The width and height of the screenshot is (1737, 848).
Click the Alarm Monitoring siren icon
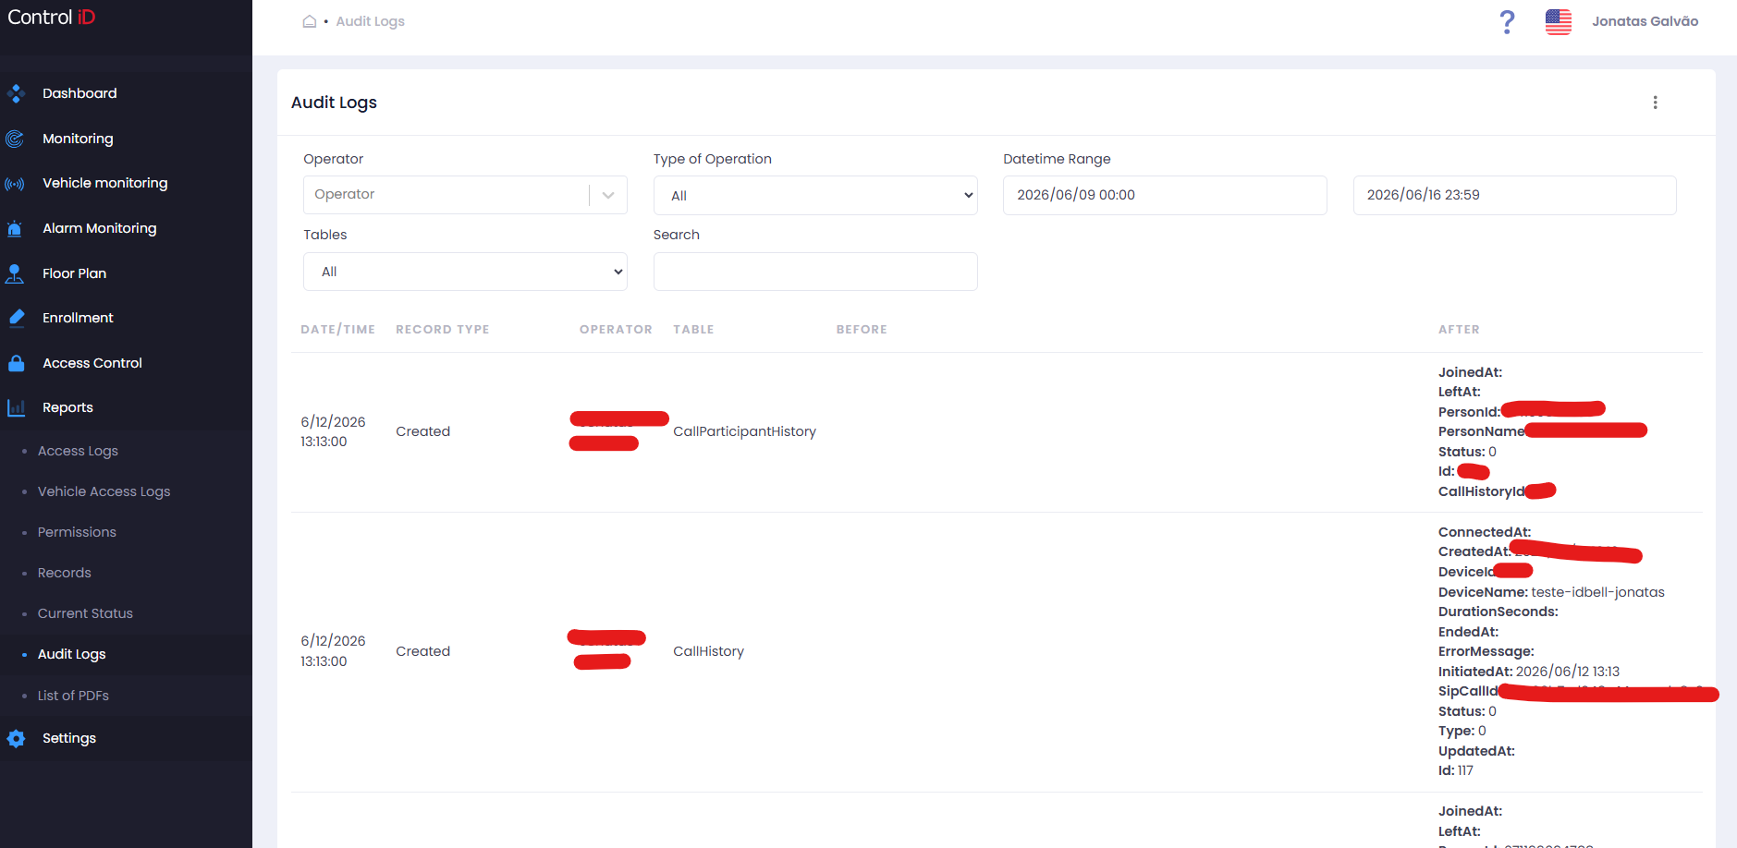(x=15, y=228)
